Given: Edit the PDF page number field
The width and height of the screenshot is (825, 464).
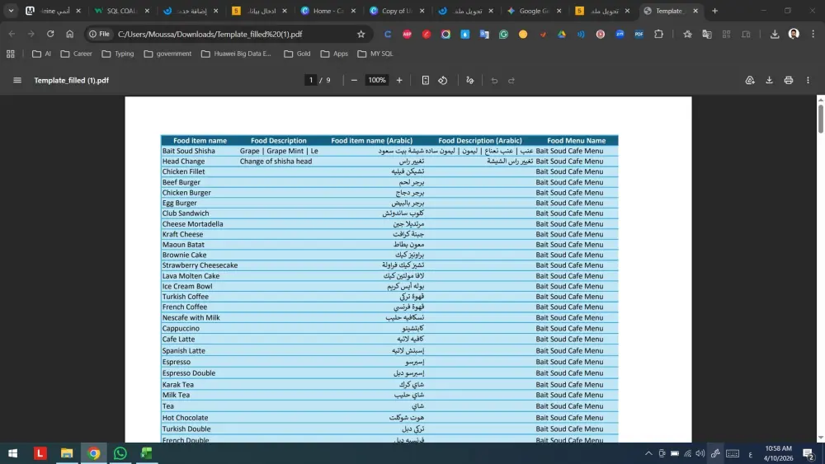Looking at the screenshot, I should [311, 80].
